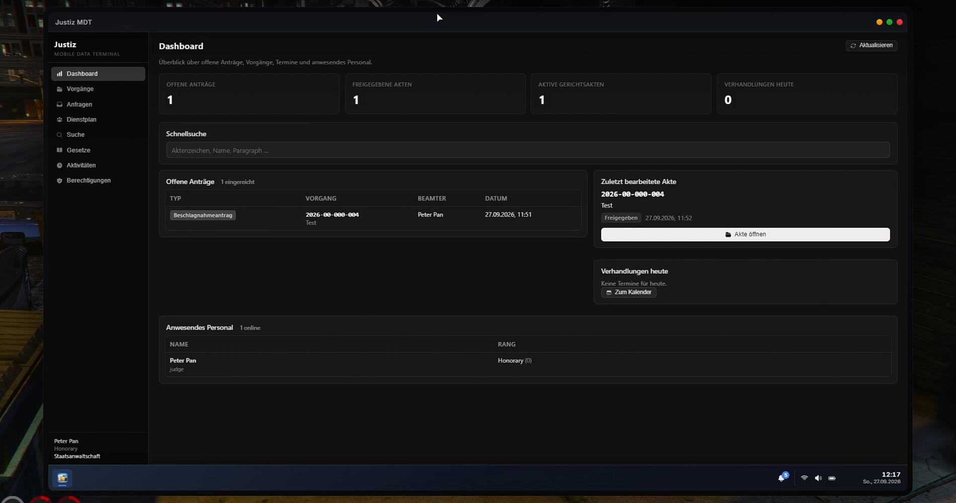Click the Offene Anträge stat card
The height and width of the screenshot is (503, 956).
249,94
